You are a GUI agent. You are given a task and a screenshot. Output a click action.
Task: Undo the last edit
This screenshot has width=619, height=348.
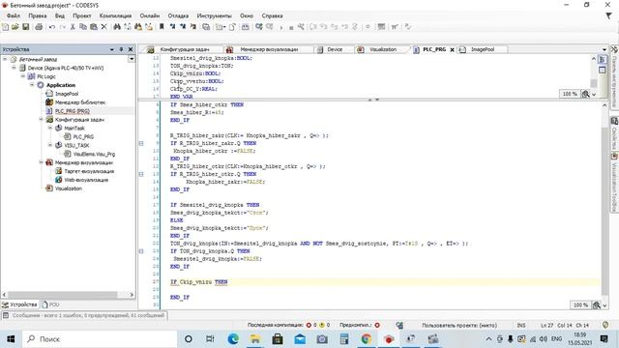coord(52,27)
